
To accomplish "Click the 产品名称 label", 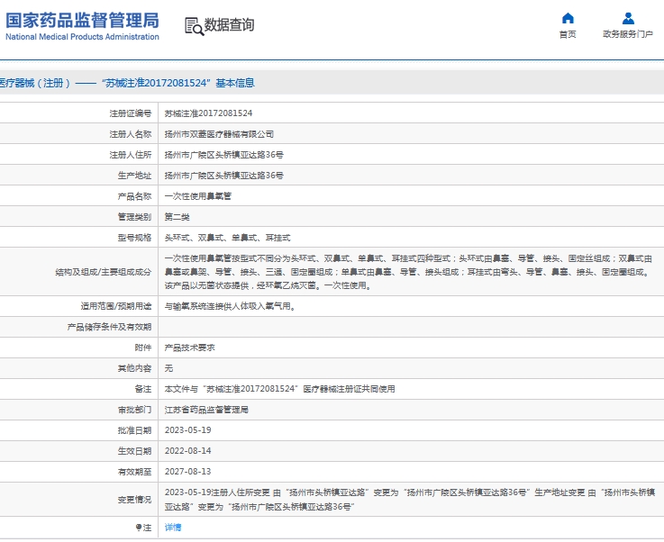I will [134, 196].
